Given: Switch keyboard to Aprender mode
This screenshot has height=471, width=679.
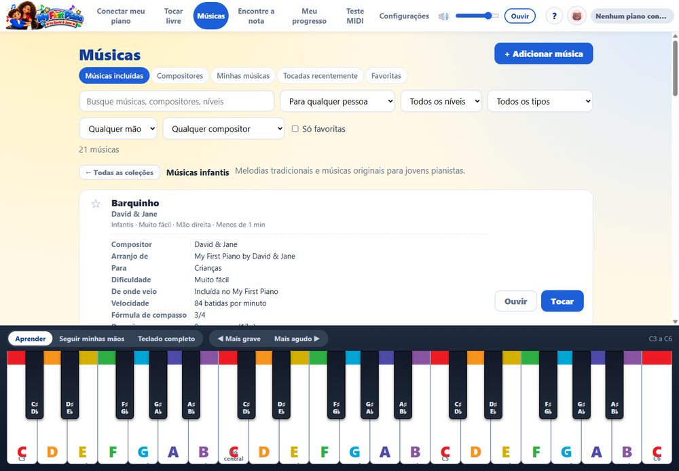Looking at the screenshot, I should (31, 339).
